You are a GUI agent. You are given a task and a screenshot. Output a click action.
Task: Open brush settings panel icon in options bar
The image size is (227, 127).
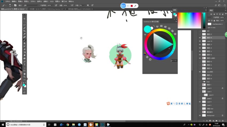[x=15, y=5]
